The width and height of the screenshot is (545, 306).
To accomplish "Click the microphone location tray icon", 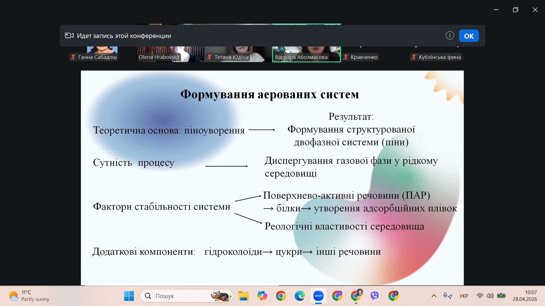I will [447, 296].
